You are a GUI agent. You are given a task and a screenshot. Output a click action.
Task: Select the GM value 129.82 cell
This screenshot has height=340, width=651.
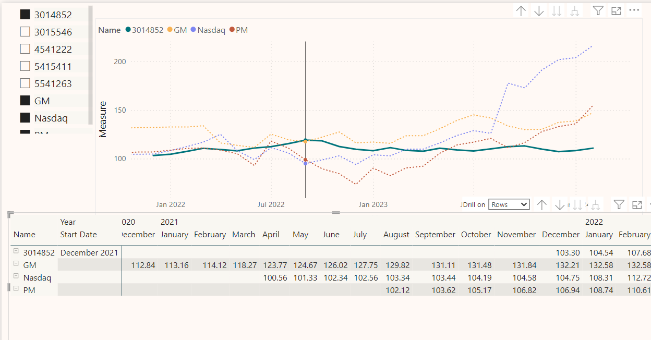397,265
